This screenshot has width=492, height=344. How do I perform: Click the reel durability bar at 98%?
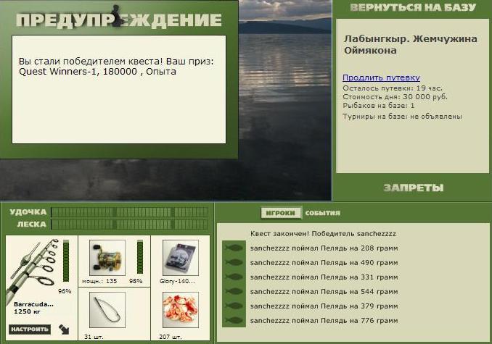click(140, 257)
